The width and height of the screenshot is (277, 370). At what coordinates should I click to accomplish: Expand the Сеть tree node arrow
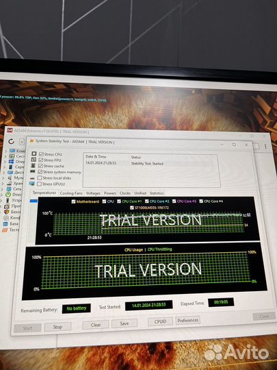click(x=3, y=189)
